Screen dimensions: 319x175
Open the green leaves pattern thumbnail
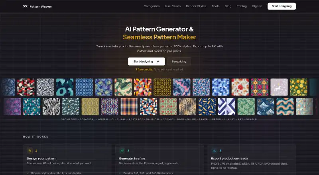click(x=246, y=107)
